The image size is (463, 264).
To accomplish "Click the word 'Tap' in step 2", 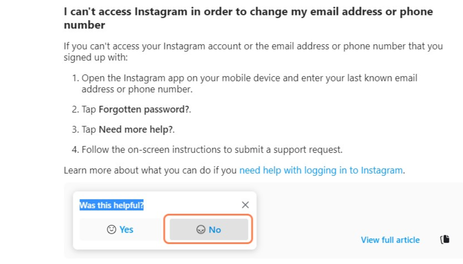I will (x=89, y=110).
